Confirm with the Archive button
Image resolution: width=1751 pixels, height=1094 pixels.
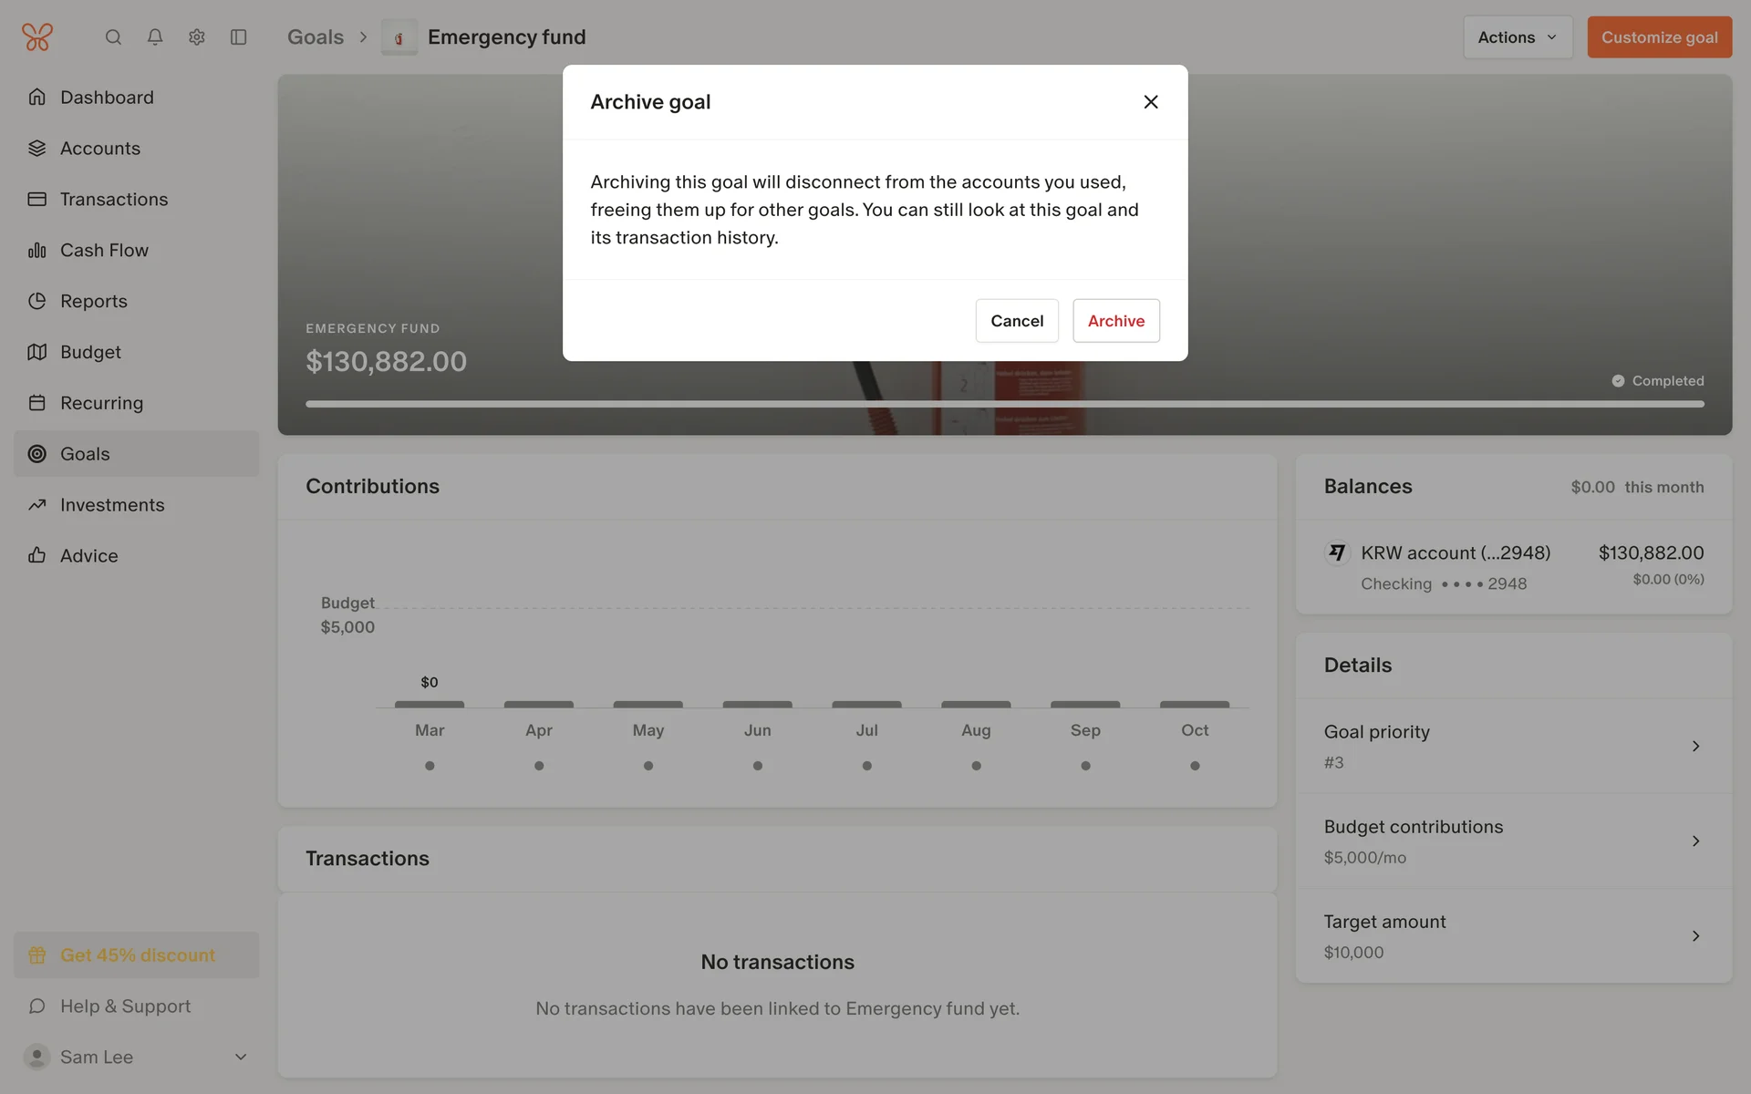pyautogui.click(x=1115, y=321)
